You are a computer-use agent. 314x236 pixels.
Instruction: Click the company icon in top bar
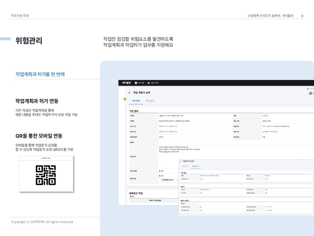pyautogui.click(x=136, y=83)
